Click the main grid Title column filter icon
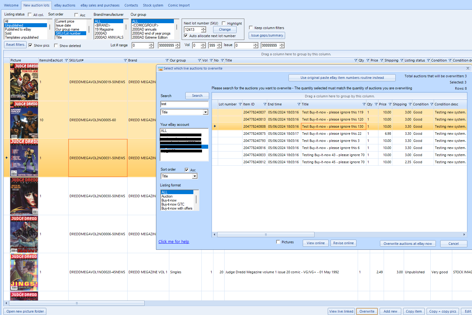The width and height of the screenshot is (472, 315). [x=356, y=60]
